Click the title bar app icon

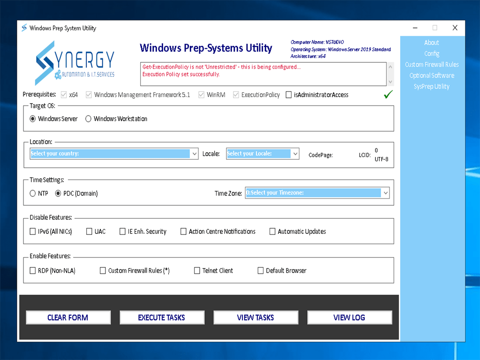tap(24, 28)
